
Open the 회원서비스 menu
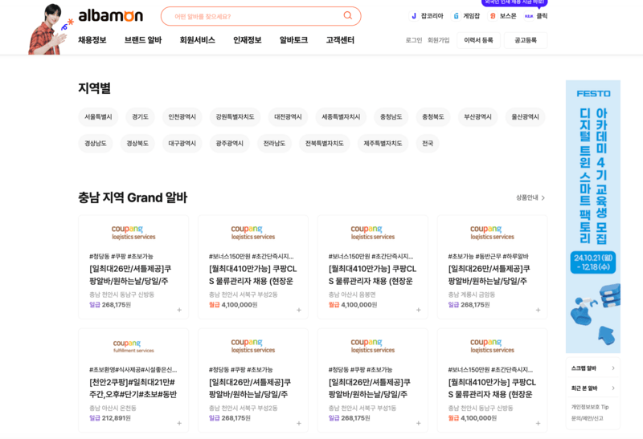(197, 40)
